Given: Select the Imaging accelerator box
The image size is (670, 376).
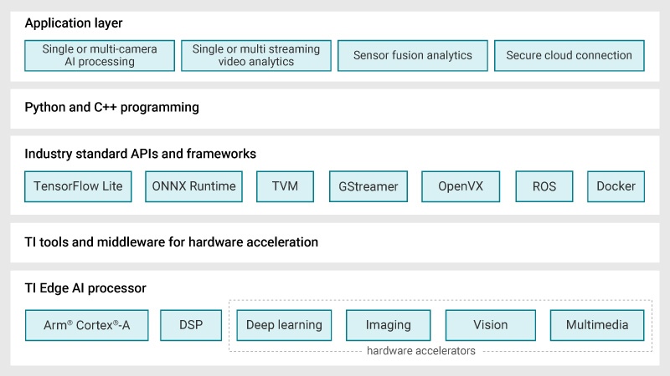Looking at the screenshot, I should pyautogui.click(x=389, y=325).
